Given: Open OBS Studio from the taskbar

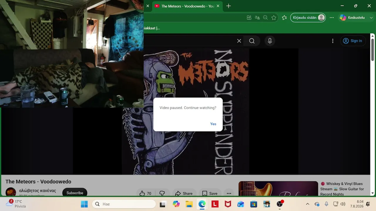Looking at the screenshot, I should click(x=280, y=204).
